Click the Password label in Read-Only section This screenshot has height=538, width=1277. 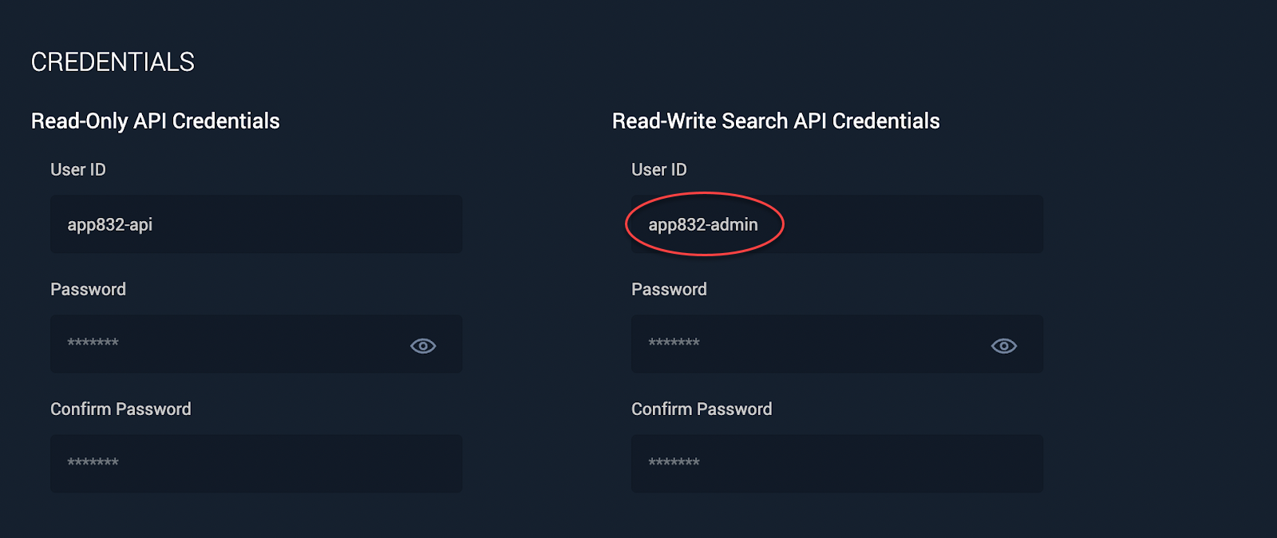pos(88,289)
